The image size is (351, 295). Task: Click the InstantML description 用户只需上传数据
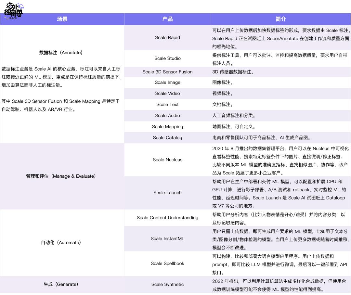coord(281,239)
